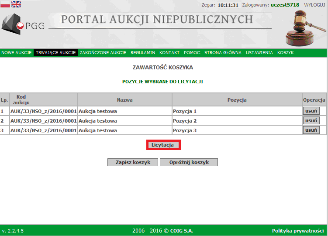
Task: Click the auction gavel image
Action: [305, 28]
